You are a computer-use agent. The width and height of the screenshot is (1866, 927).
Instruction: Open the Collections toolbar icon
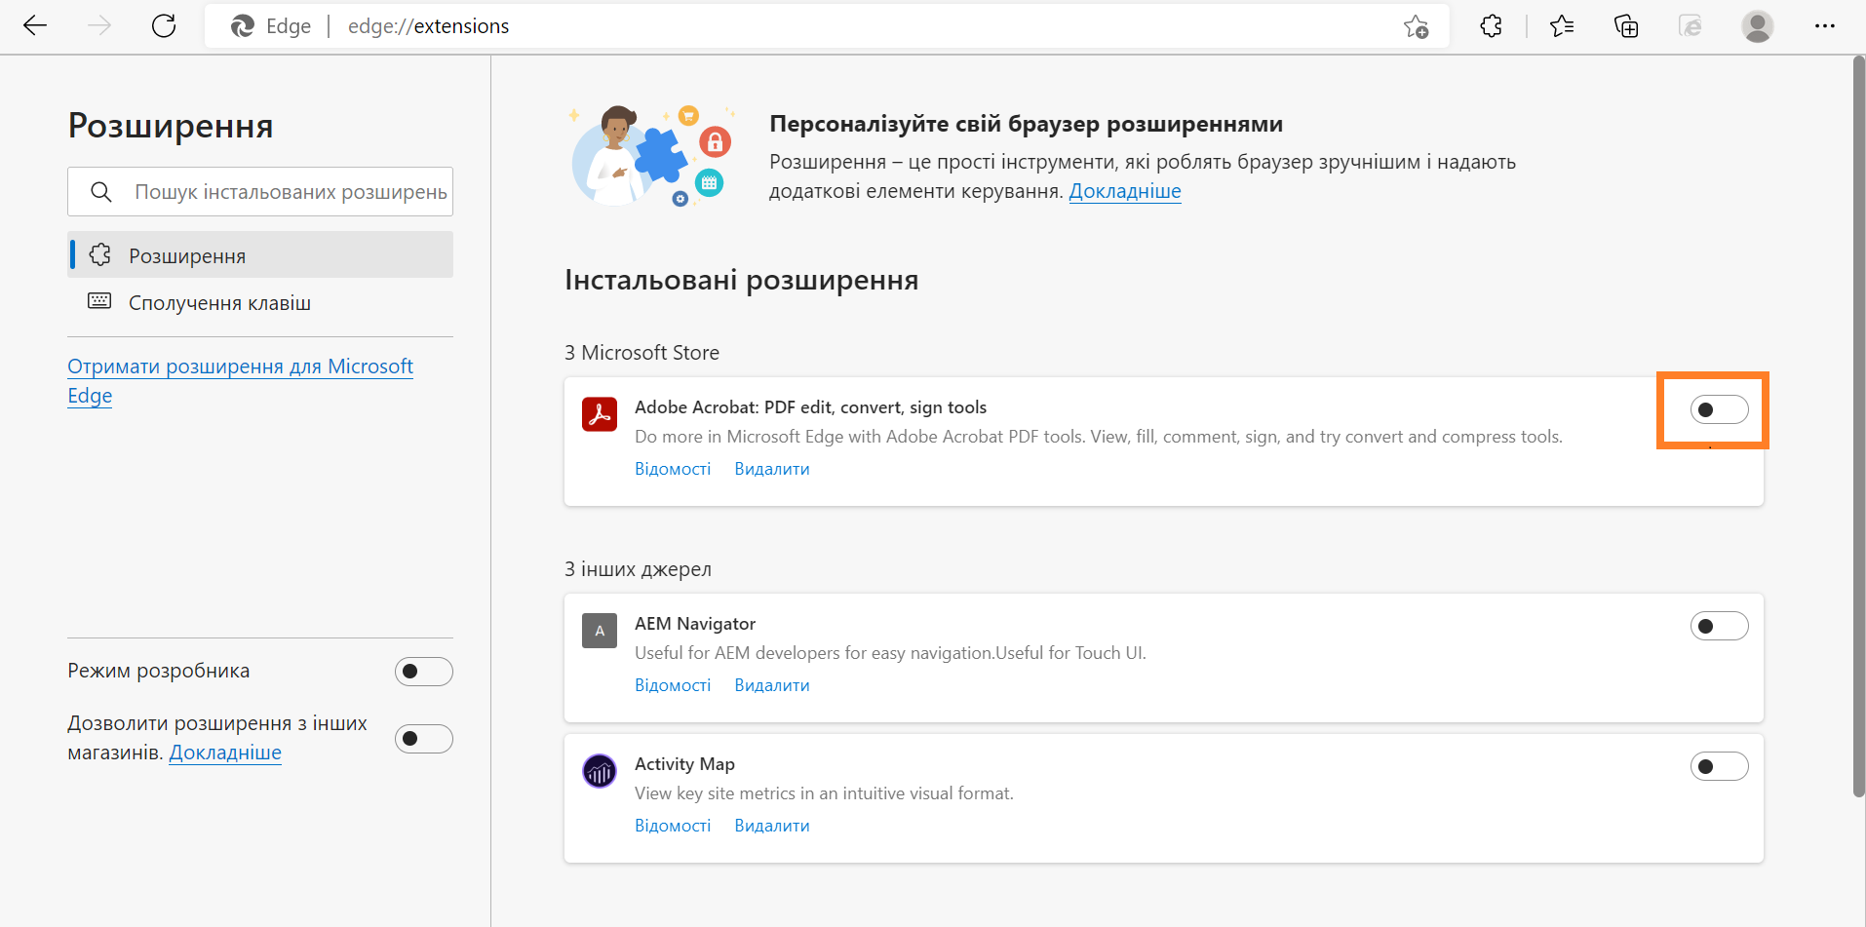pos(1626,26)
